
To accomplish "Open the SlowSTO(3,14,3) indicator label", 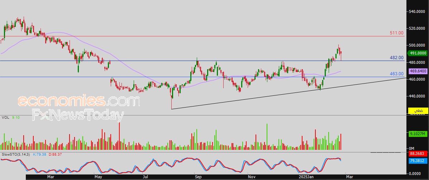I will point(16,154).
